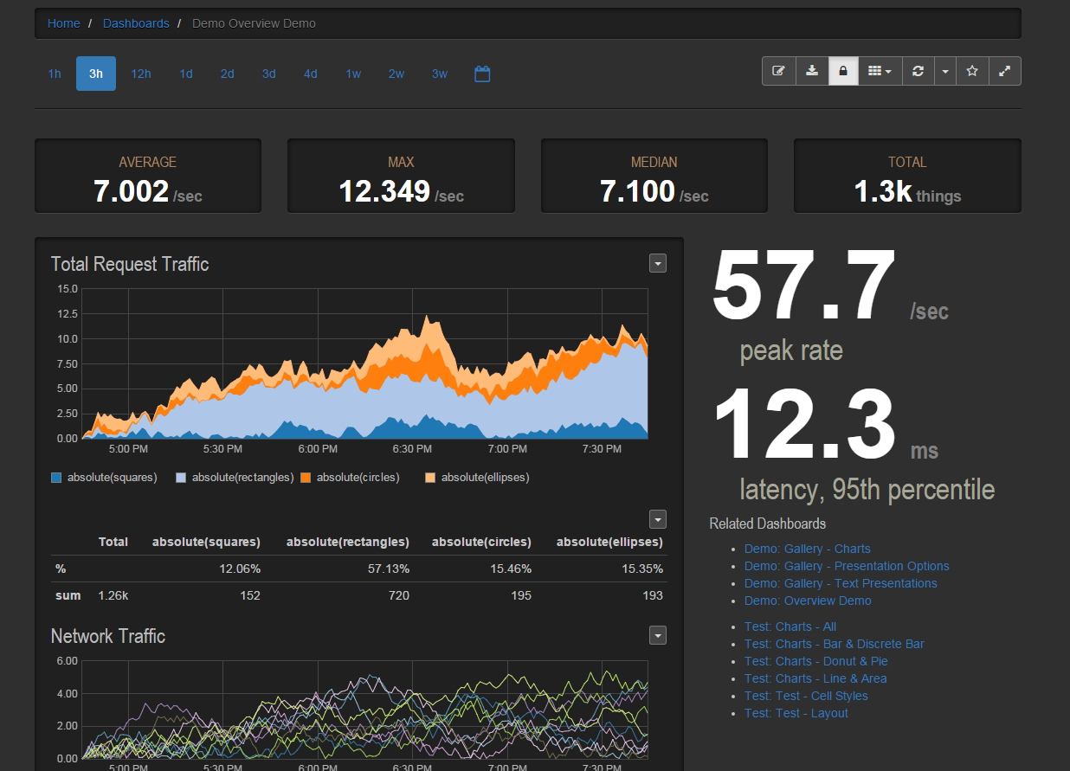Open the Demo: Overview Demo link

[x=808, y=601]
